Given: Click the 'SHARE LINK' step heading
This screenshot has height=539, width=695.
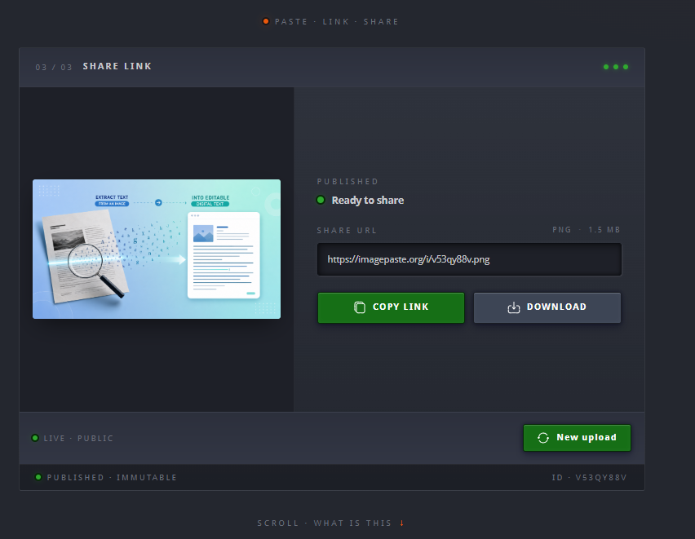Looking at the screenshot, I should [117, 66].
